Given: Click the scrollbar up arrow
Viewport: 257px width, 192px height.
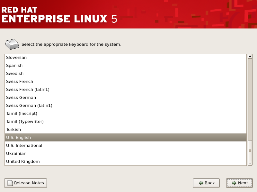Looking at the screenshot, I should click(x=250, y=56).
